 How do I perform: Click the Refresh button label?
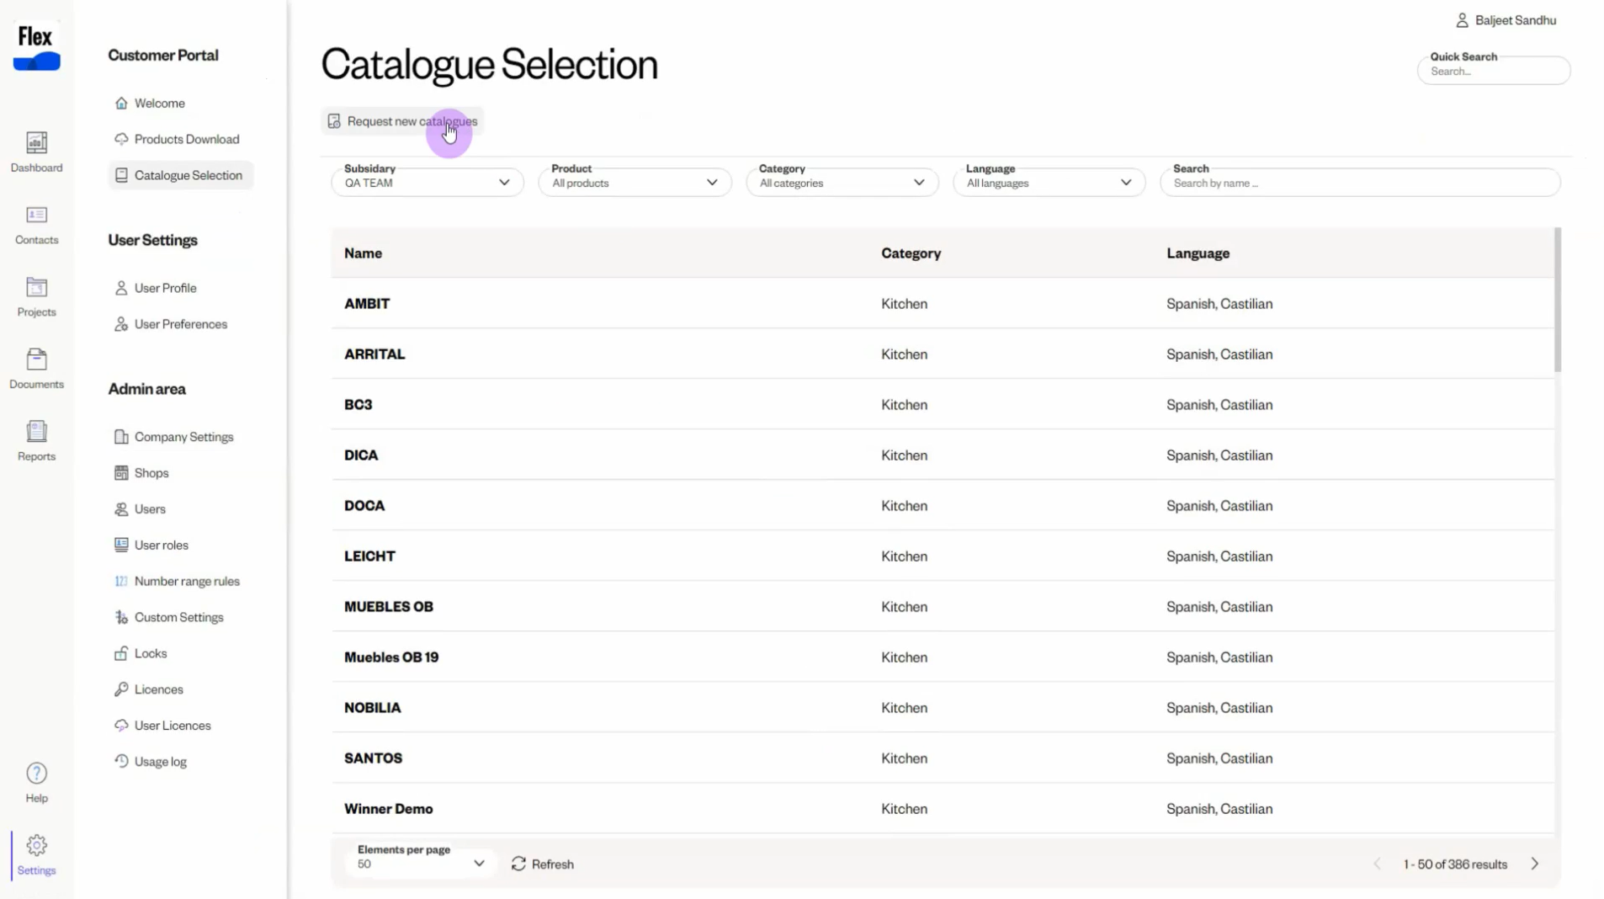pyautogui.click(x=553, y=864)
